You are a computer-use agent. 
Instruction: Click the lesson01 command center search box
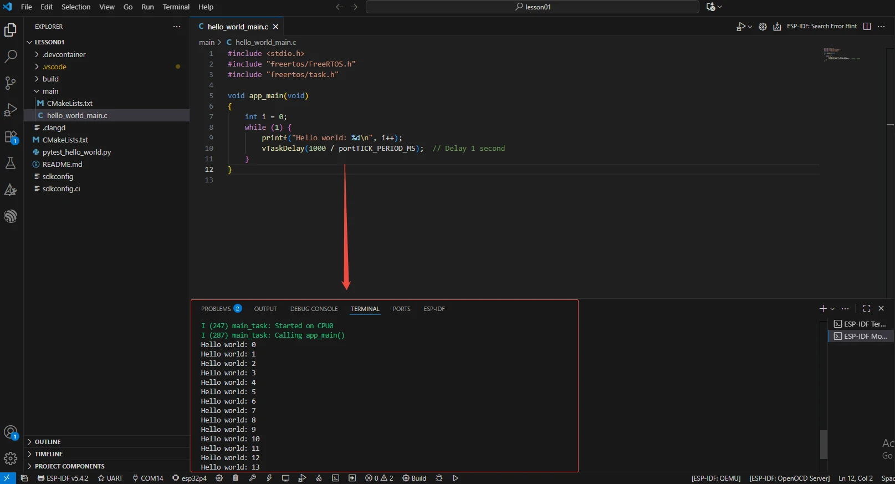click(532, 7)
